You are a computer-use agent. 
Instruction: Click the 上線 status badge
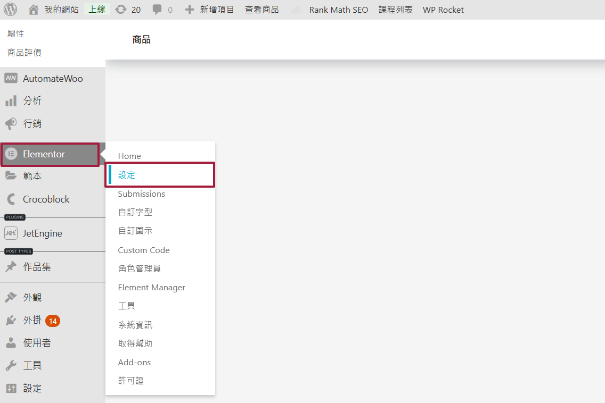97,10
